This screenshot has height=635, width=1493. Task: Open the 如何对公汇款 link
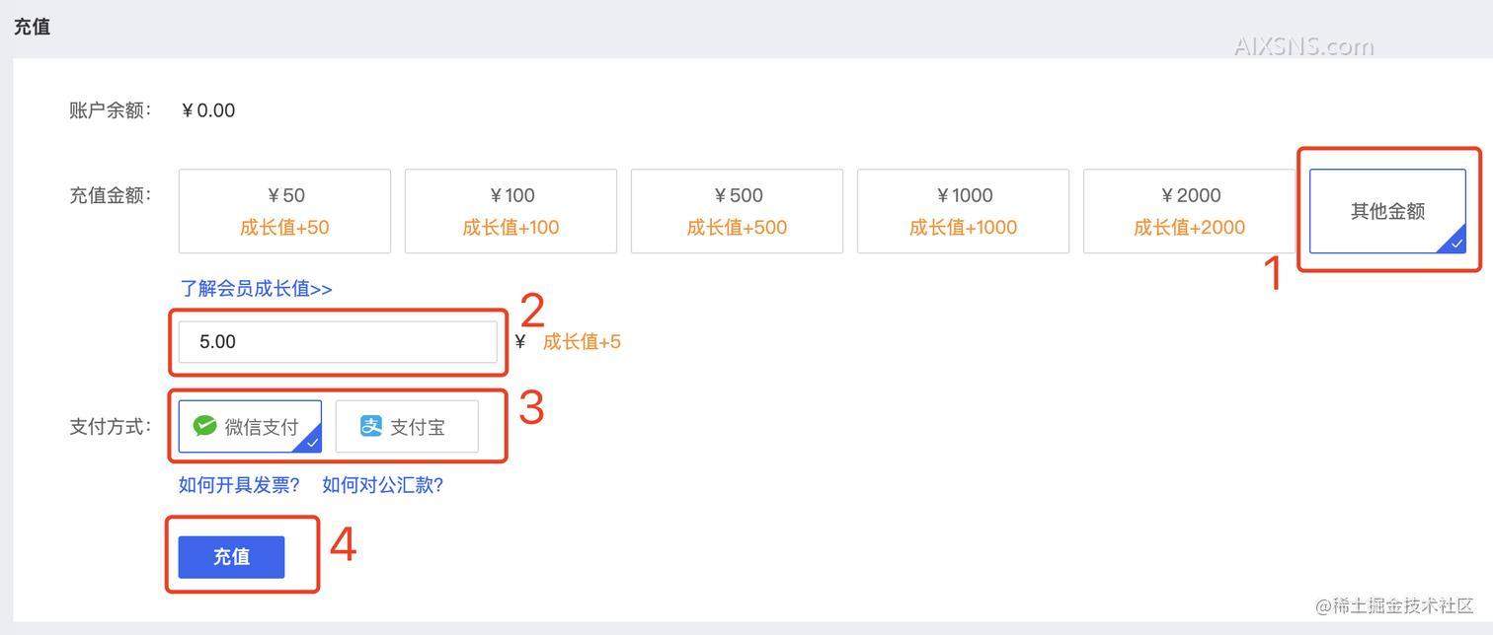382,484
